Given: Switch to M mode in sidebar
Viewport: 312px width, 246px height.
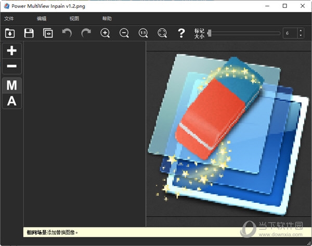Looking at the screenshot, I should 12,85.
